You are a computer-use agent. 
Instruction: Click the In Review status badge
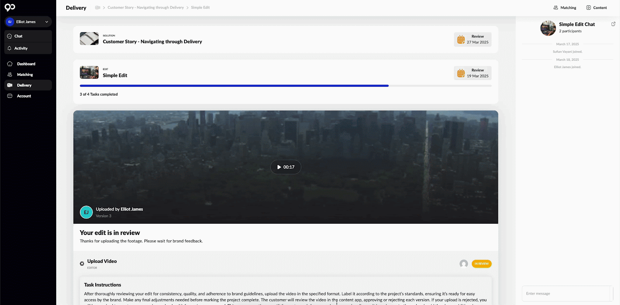coord(481,264)
